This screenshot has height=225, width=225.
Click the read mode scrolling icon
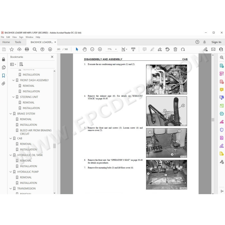[x=133, y=50]
